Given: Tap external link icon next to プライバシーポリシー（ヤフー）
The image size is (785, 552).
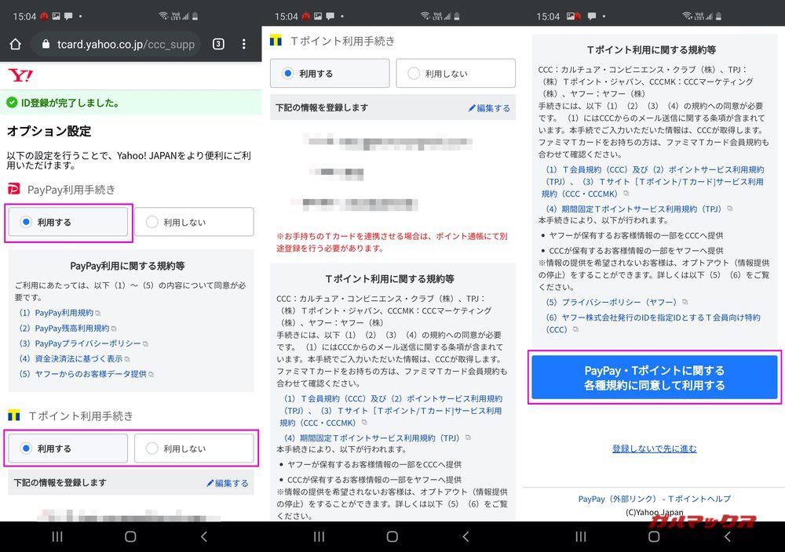Looking at the screenshot, I should pos(686,301).
